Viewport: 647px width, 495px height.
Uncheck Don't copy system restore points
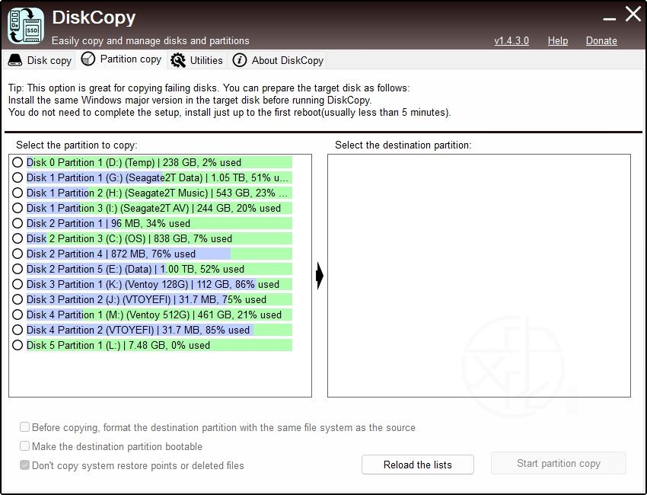25,465
